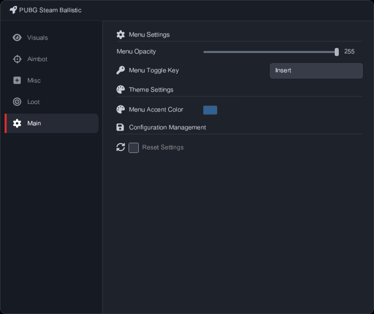The width and height of the screenshot is (374, 314).
Task: Select the Loot tab
Action: pyautogui.click(x=52, y=102)
